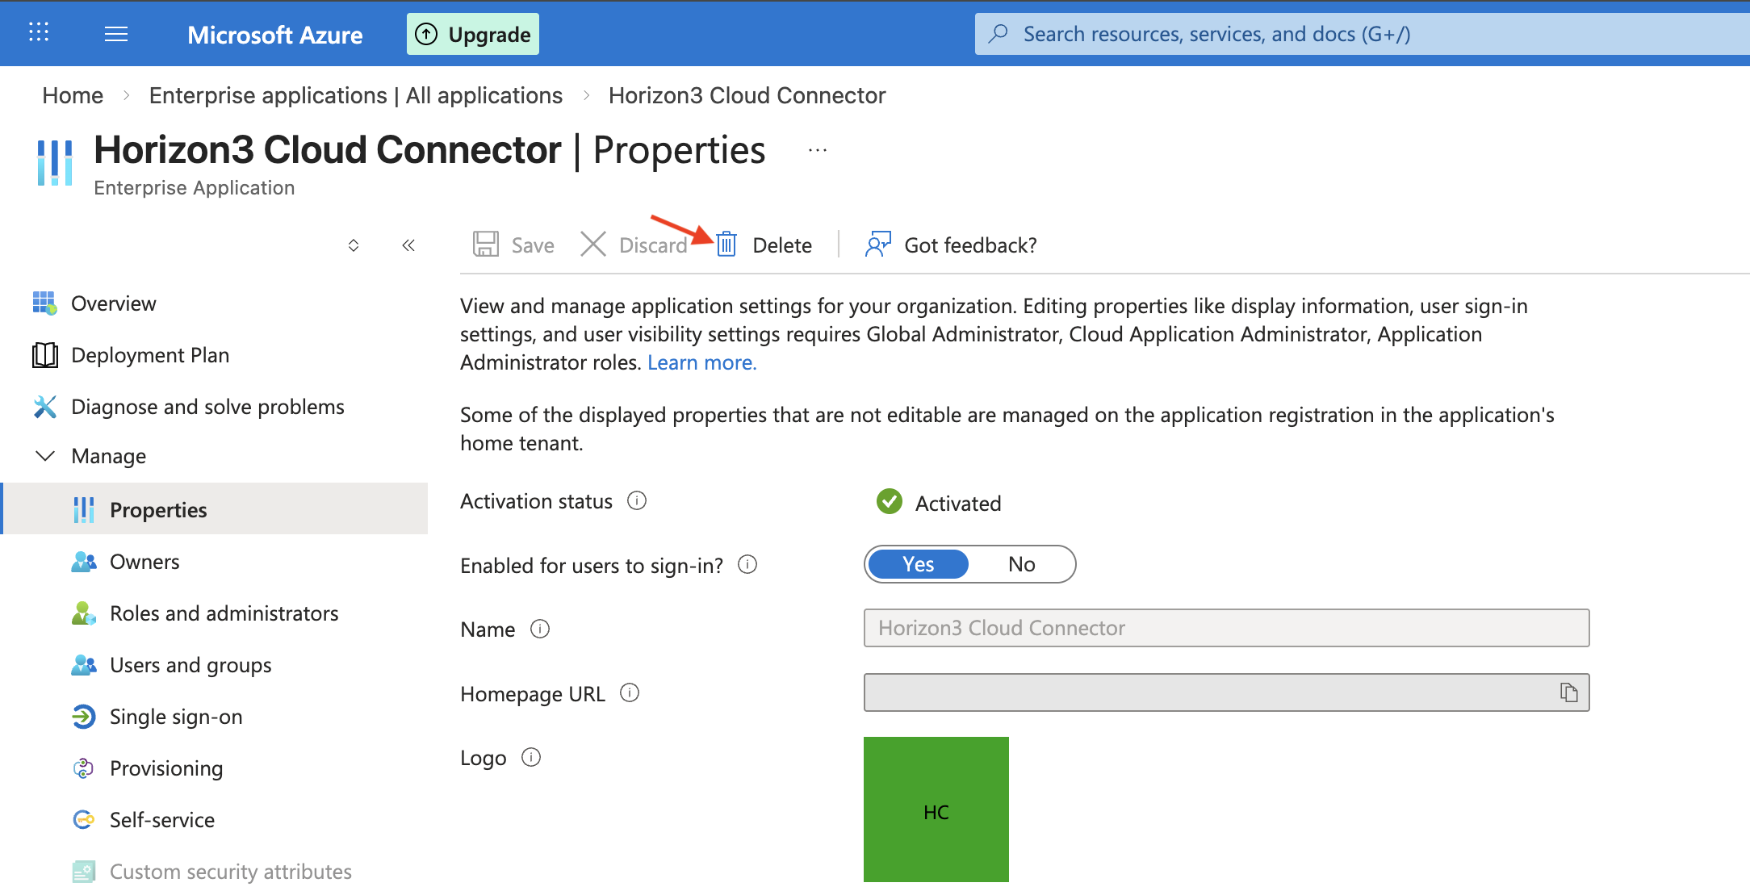Viewport: 1750px width, 891px height.
Task: Click the Provisioning icon in the sidebar
Action: (84, 768)
